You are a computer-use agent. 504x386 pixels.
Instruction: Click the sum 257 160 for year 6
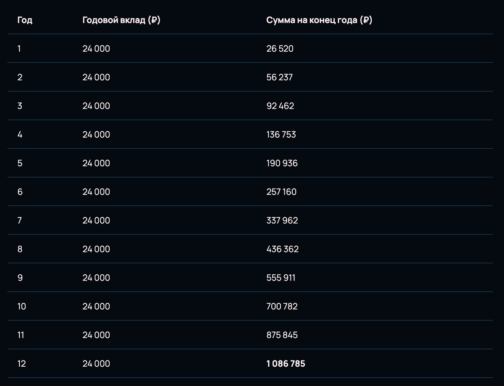click(281, 192)
